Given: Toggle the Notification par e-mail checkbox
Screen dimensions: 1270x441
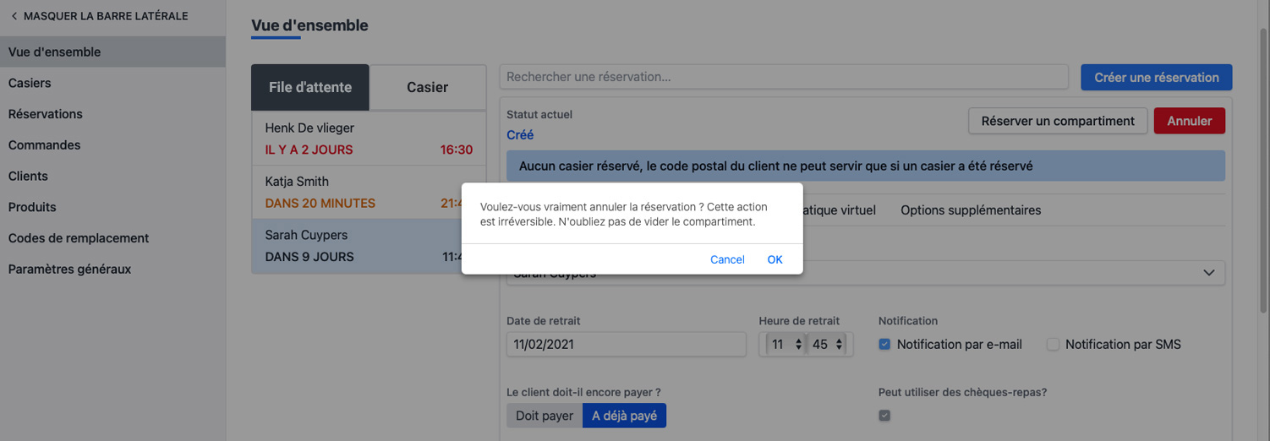Looking at the screenshot, I should (884, 344).
